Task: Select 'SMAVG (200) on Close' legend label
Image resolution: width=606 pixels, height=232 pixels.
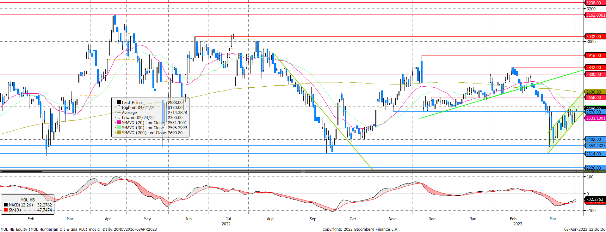Action: (x=144, y=133)
